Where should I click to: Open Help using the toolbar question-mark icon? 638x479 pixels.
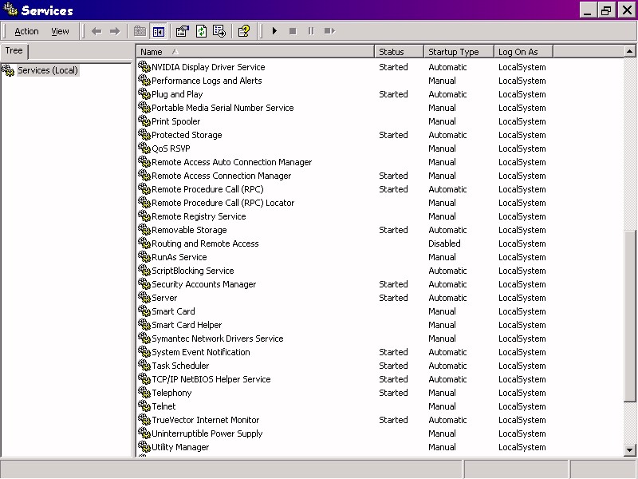[x=244, y=31]
